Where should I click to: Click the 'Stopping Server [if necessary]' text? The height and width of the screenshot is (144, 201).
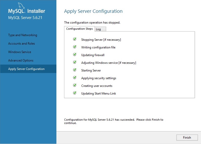click(101, 40)
